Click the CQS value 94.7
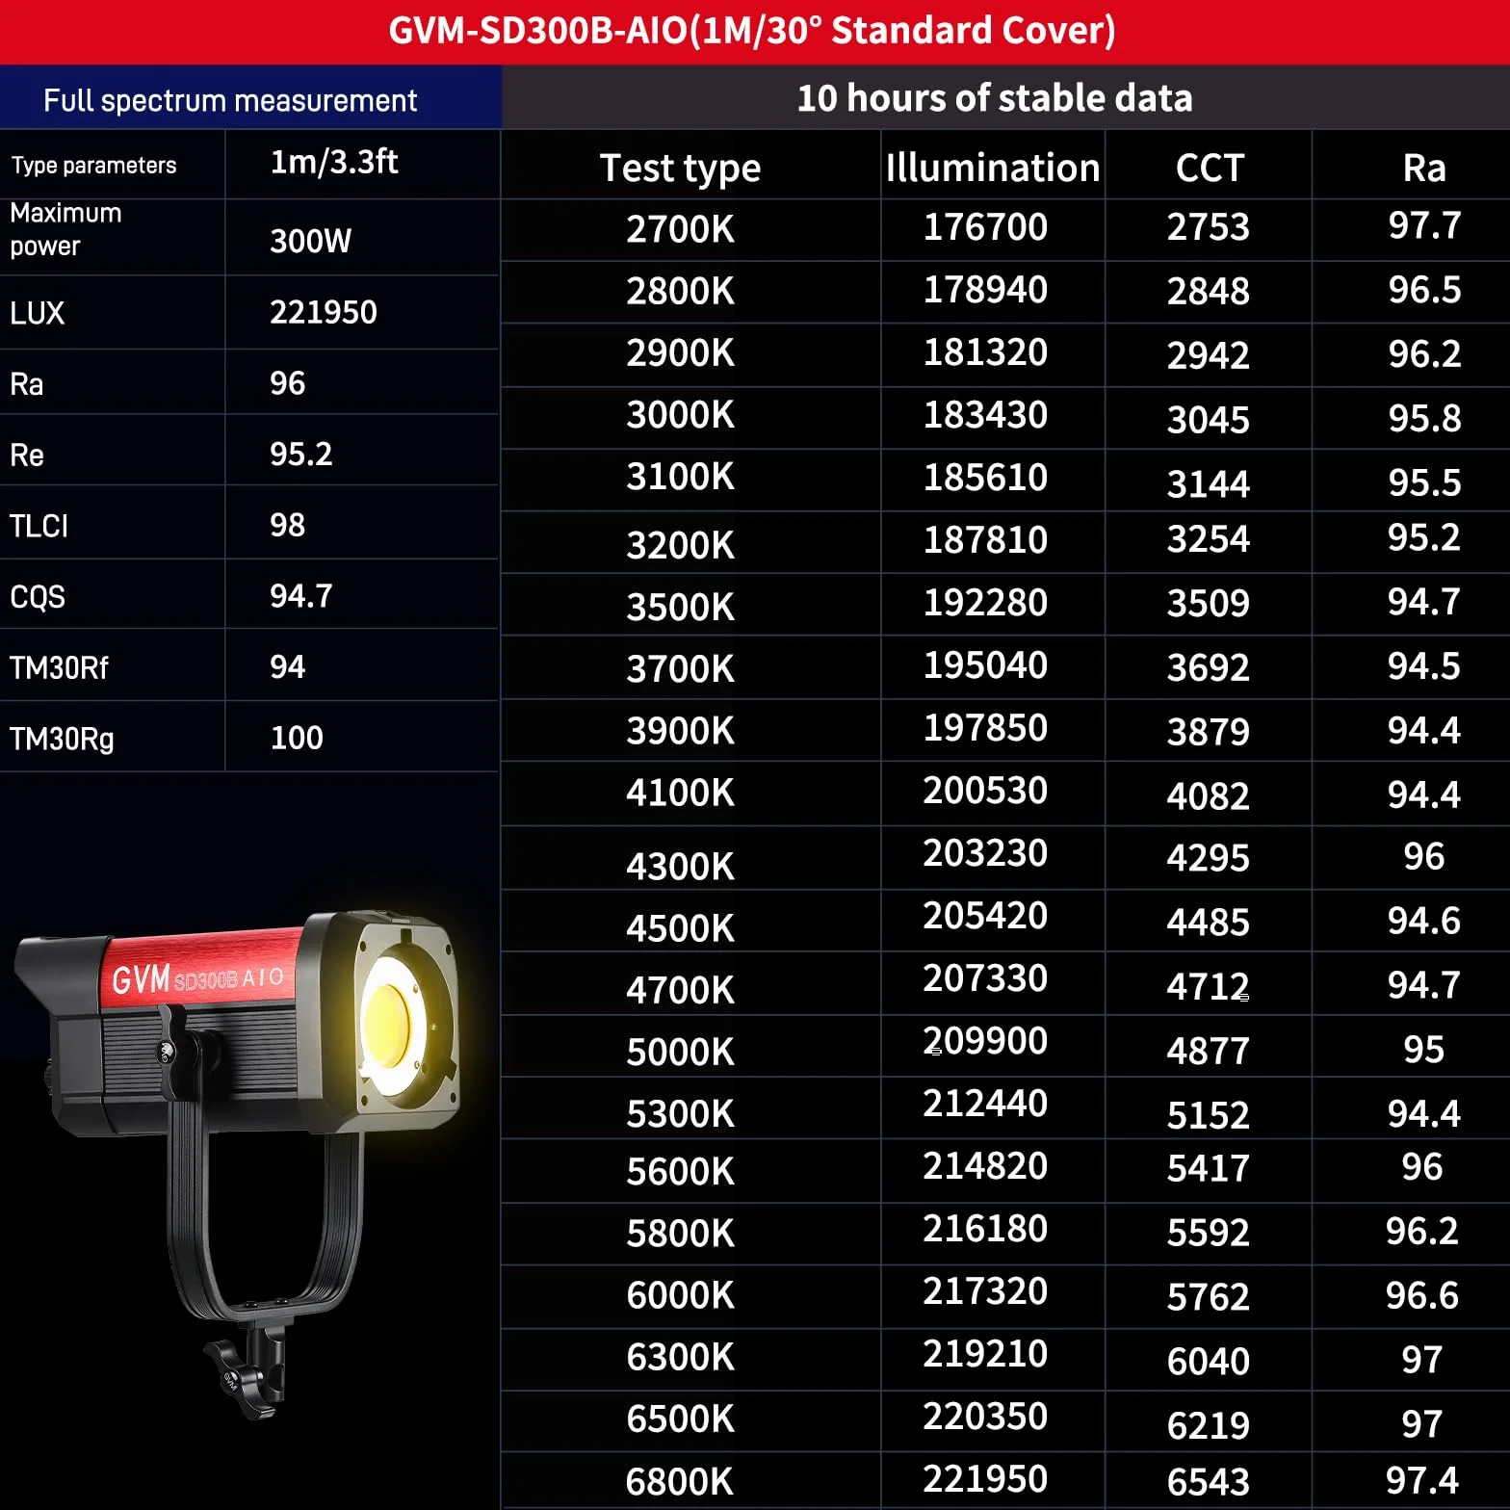This screenshot has height=1510, width=1510. tap(301, 596)
